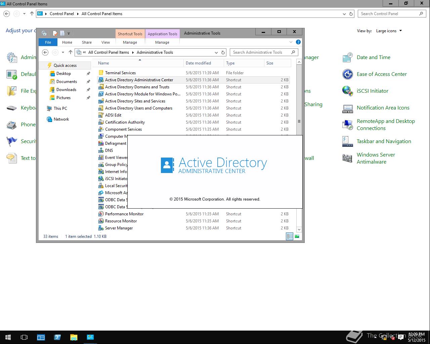Select Desktop in navigation pane
This screenshot has height=344, width=430.
63,74
